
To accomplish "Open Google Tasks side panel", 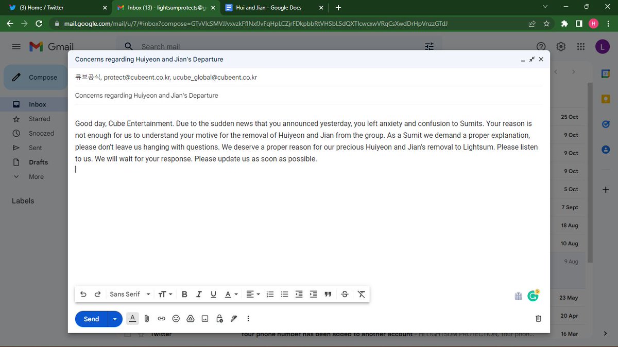I will tap(606, 124).
